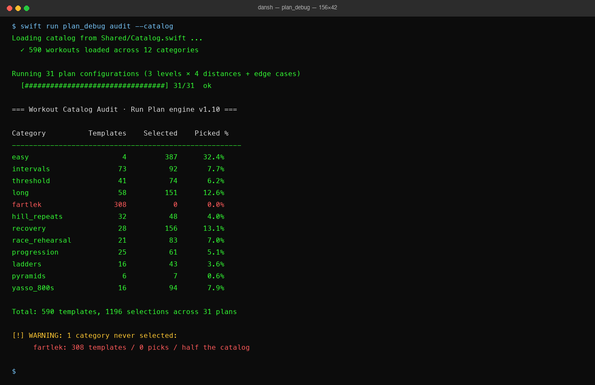Click the green zoom window button
The image size is (595, 385).
[26, 8]
